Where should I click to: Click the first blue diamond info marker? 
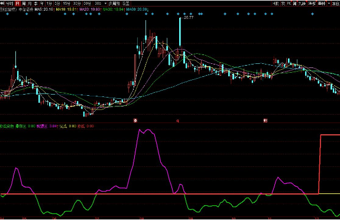[7, 14]
